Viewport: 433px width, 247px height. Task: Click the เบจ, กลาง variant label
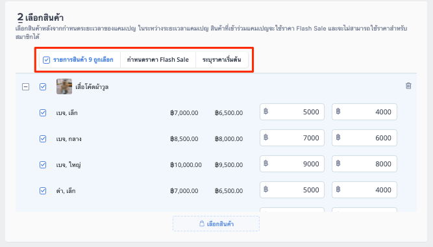coord(69,139)
